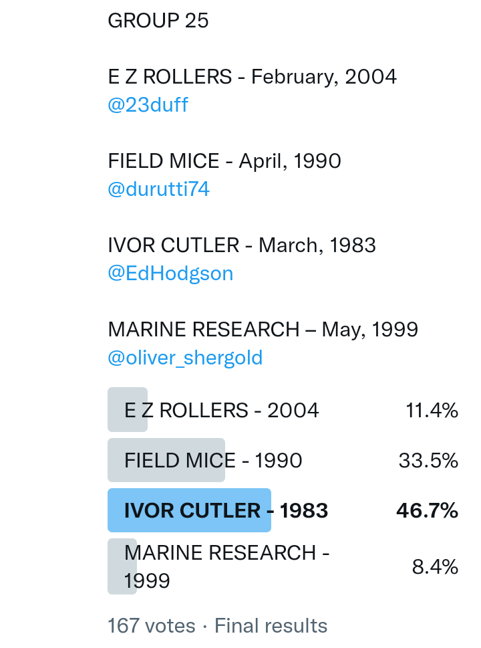Click the 33.5% poll result percentage
This screenshot has height=648, width=481.
[x=428, y=461]
